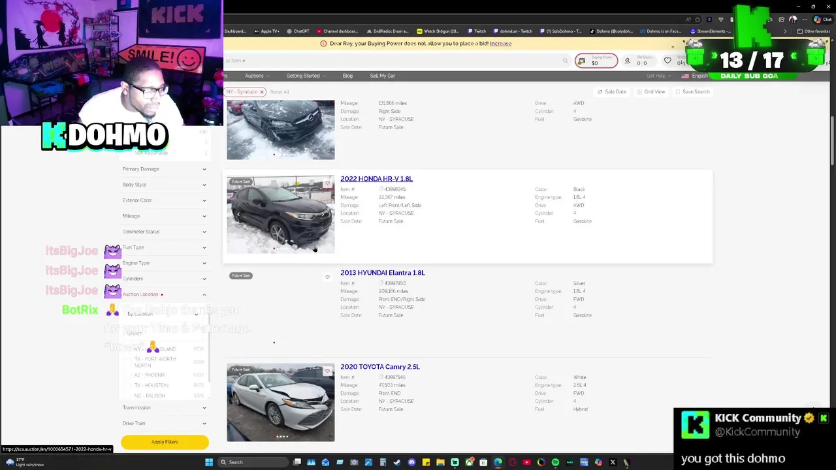Save this search

692,92
